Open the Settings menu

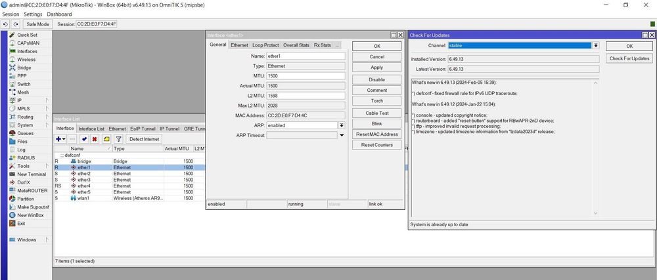point(33,14)
